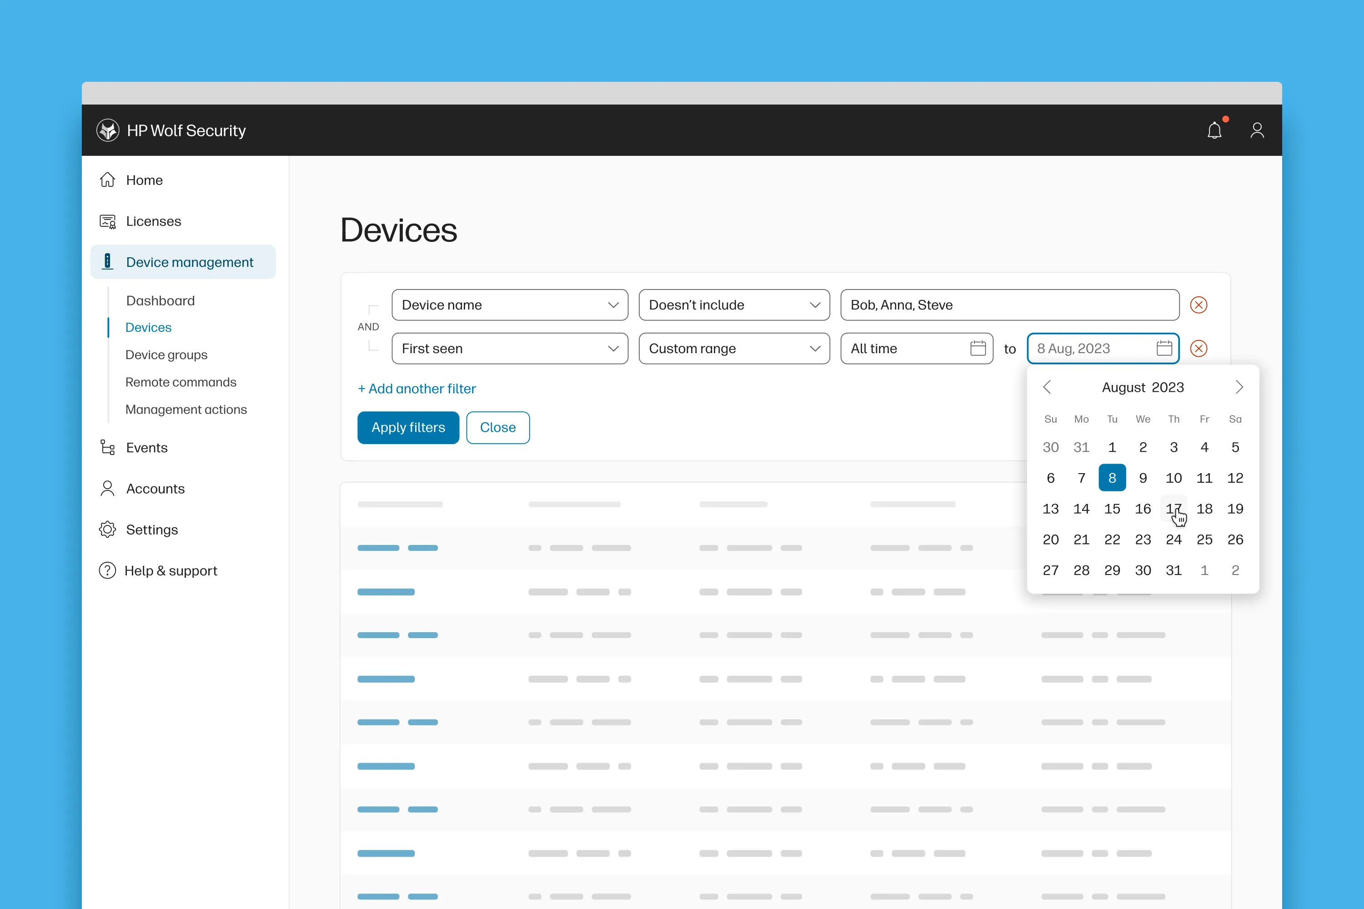This screenshot has height=909, width=1364.
Task: Click the Accounts person icon
Action: 107,488
